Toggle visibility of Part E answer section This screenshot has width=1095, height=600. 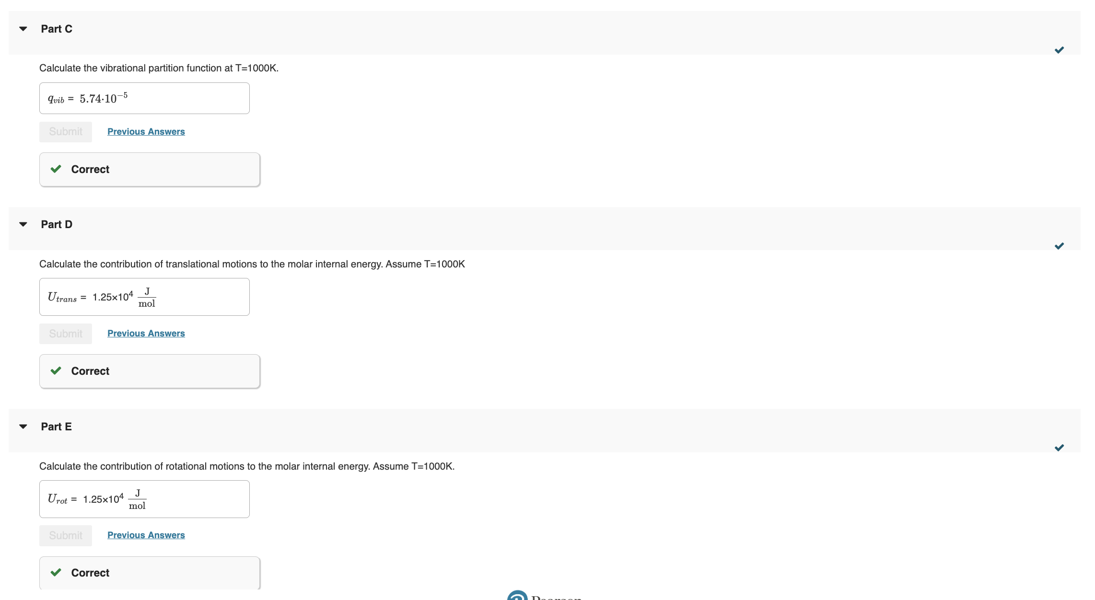point(23,427)
